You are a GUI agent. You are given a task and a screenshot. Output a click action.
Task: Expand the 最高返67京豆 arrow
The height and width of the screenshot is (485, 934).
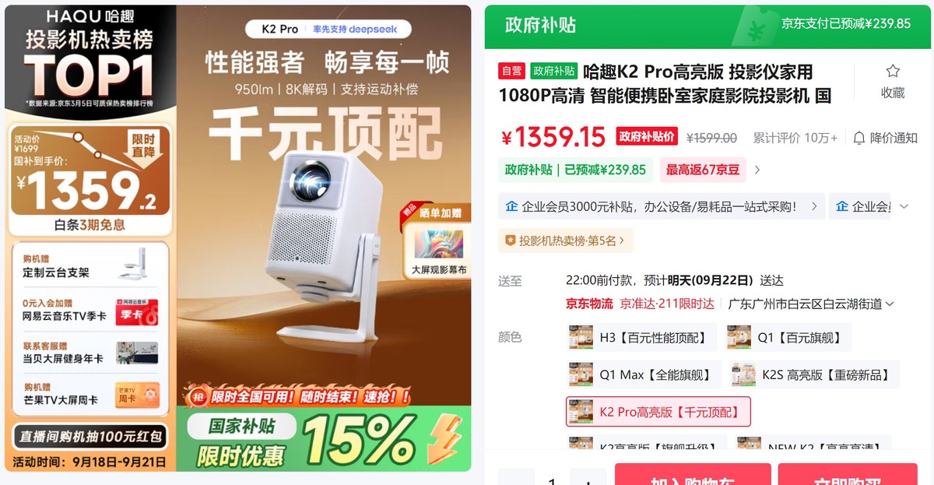click(x=757, y=170)
